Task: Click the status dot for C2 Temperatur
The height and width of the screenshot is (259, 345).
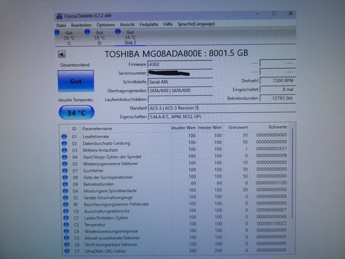Action: click(x=66, y=225)
